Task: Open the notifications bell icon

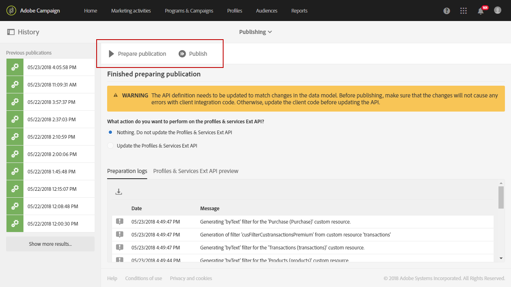Action: click(481, 11)
